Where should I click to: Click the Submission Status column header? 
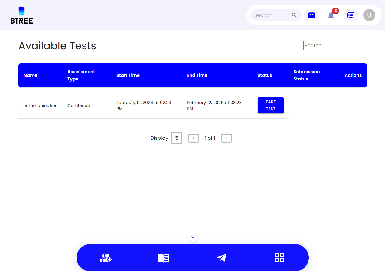pyautogui.click(x=307, y=75)
